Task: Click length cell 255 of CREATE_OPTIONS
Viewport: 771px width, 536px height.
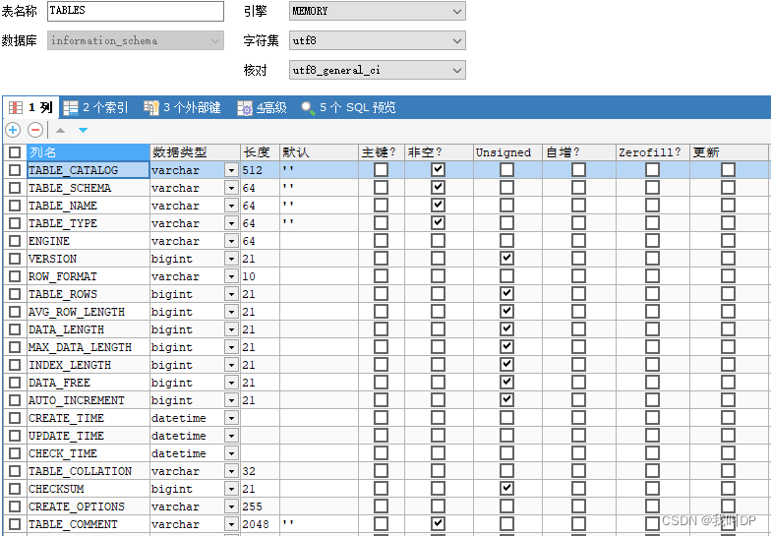Action: point(260,506)
